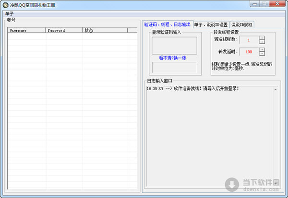
Task: Open the 说说ID获取 tab
Action: [x=242, y=25]
